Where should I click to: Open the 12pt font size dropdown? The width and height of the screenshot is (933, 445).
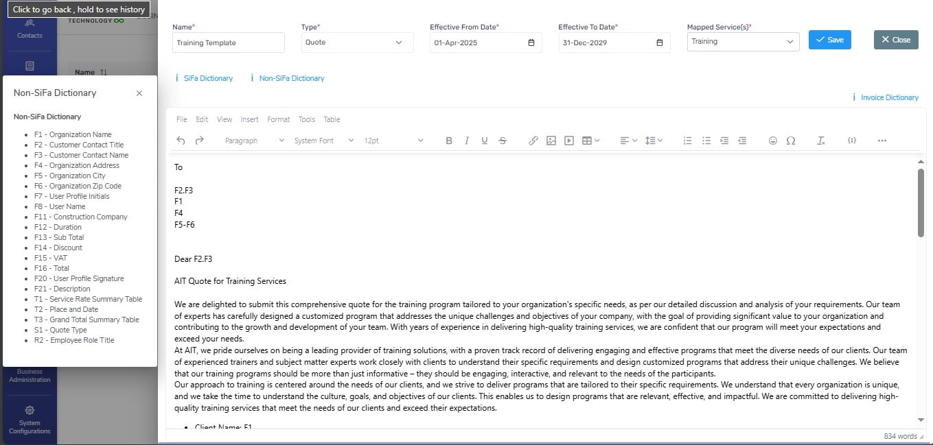pyautogui.click(x=393, y=141)
